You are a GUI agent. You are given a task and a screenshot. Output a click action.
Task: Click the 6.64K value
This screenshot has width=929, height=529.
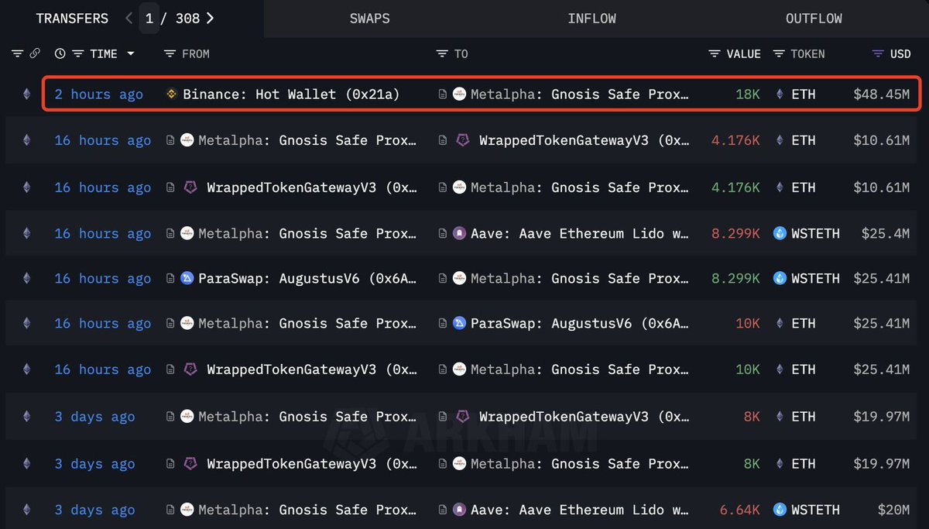coord(740,510)
